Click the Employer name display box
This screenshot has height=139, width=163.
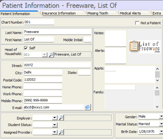[x=88, y=118]
